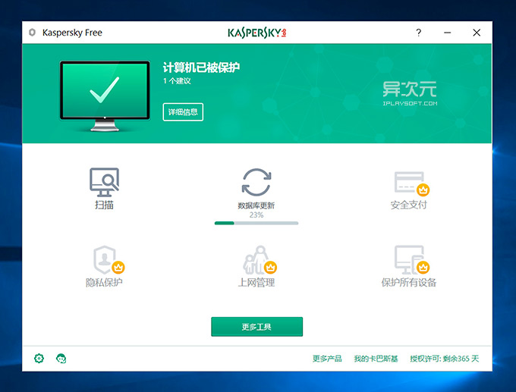Open the license 授权许可: 剩余365 天 link
This screenshot has width=516, height=392.
(x=444, y=359)
